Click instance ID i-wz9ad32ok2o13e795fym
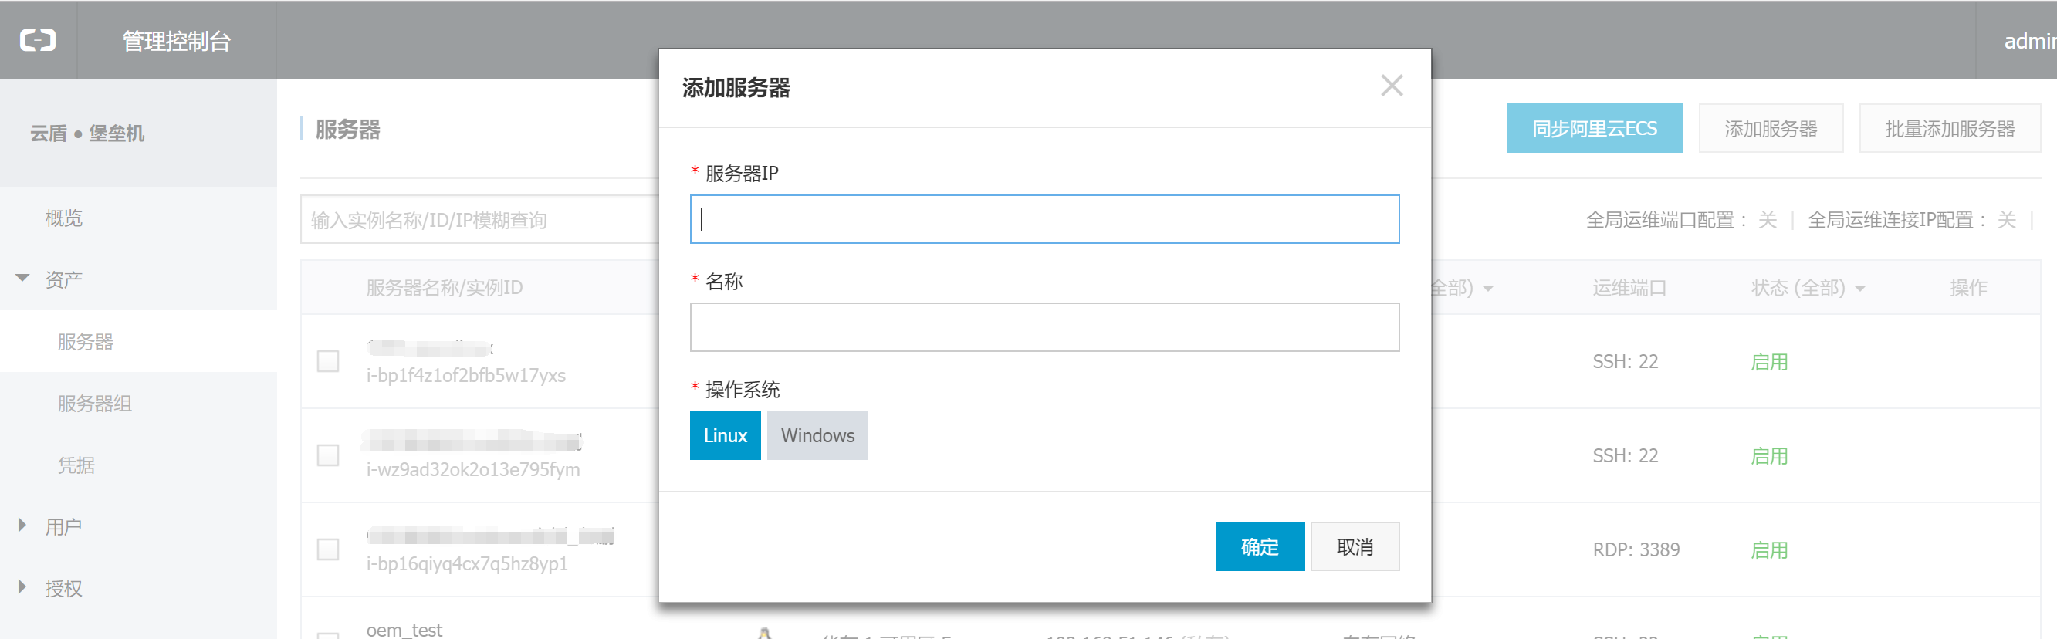Screen dimensions: 2057x639 472,470
